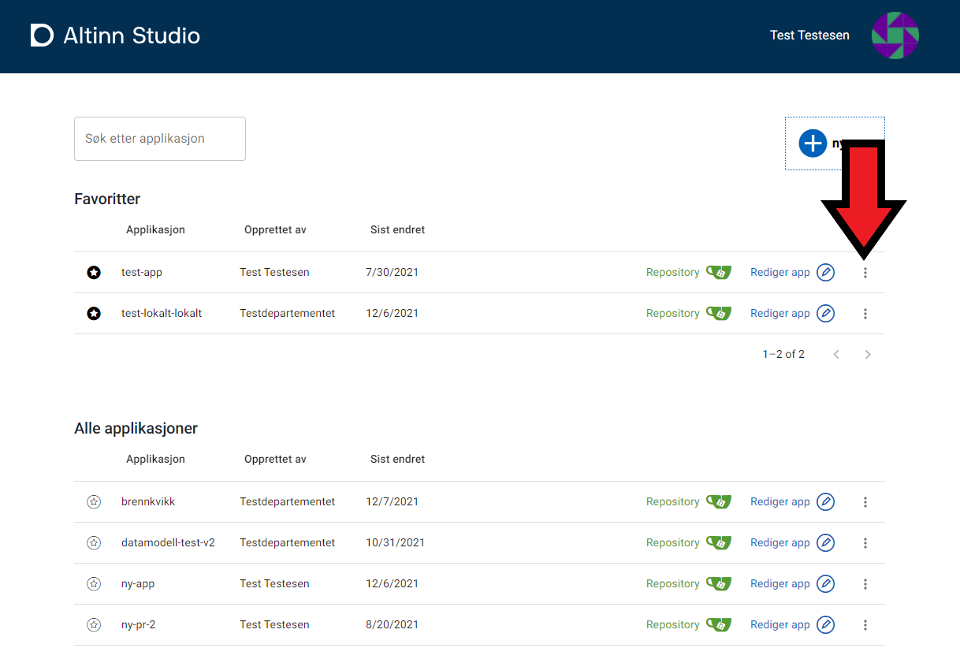The width and height of the screenshot is (960, 648).
Task: Unfavorite test-app using its star
Action: tap(94, 273)
